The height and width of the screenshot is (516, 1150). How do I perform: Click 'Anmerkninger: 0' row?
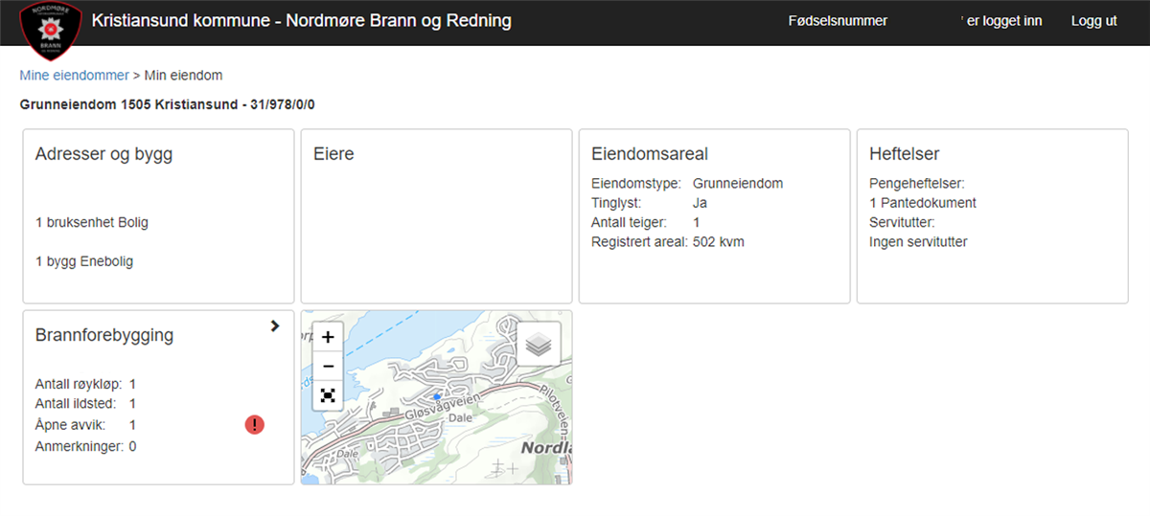click(85, 446)
